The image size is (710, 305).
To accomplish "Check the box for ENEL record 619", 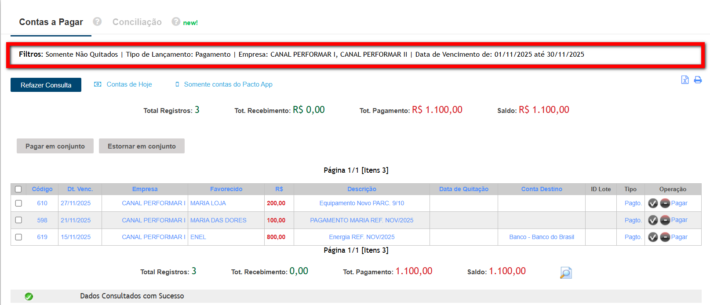I will 18,237.
